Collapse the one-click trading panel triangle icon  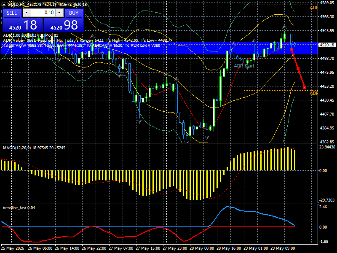(4, 5)
